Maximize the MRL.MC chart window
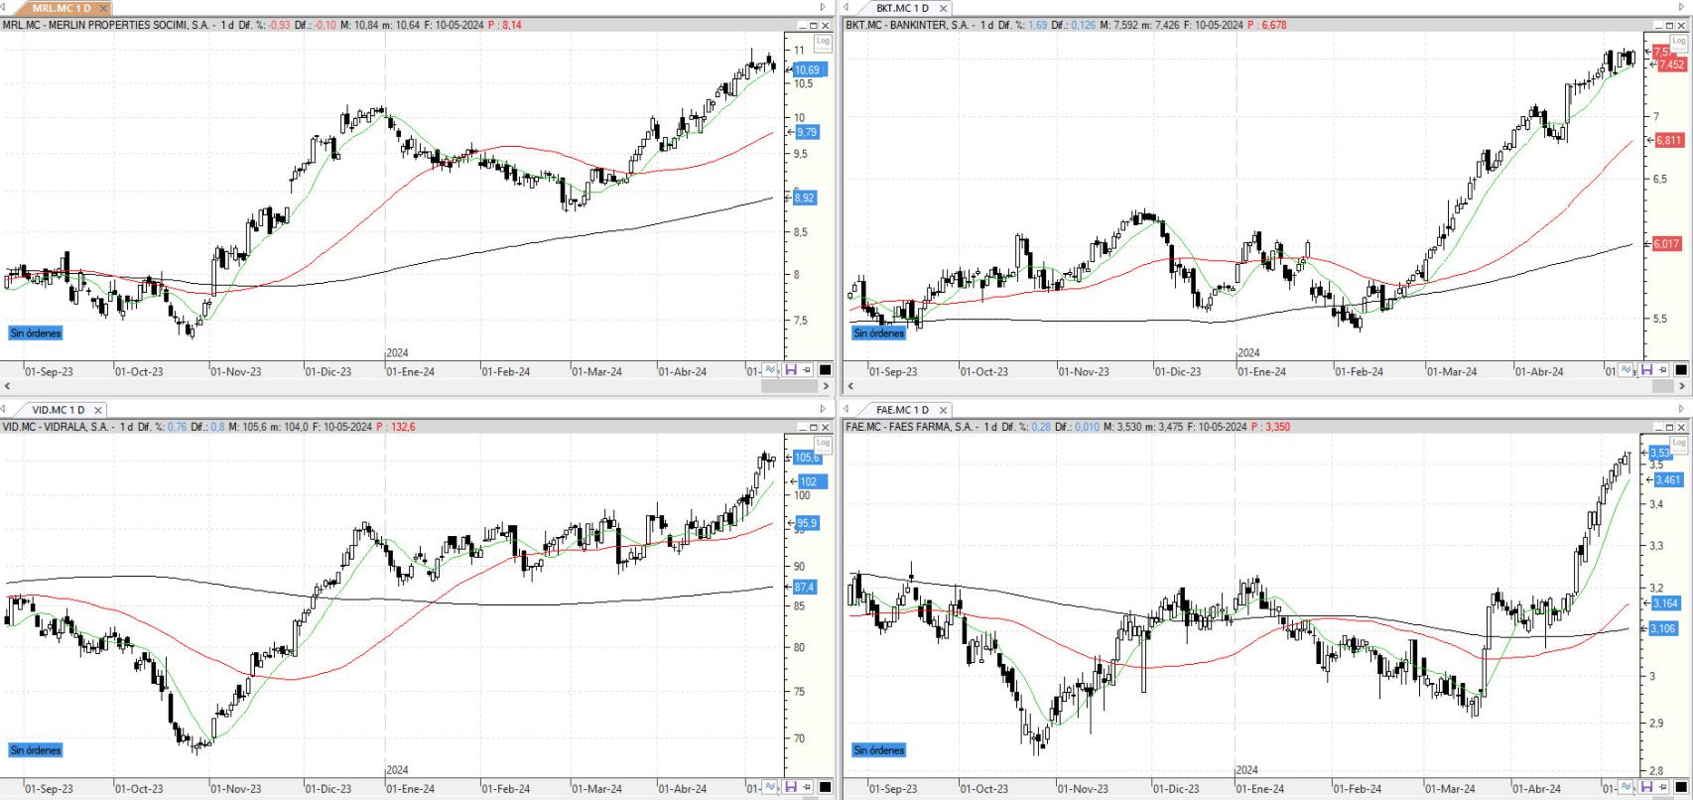1693x800 pixels. tap(815, 25)
